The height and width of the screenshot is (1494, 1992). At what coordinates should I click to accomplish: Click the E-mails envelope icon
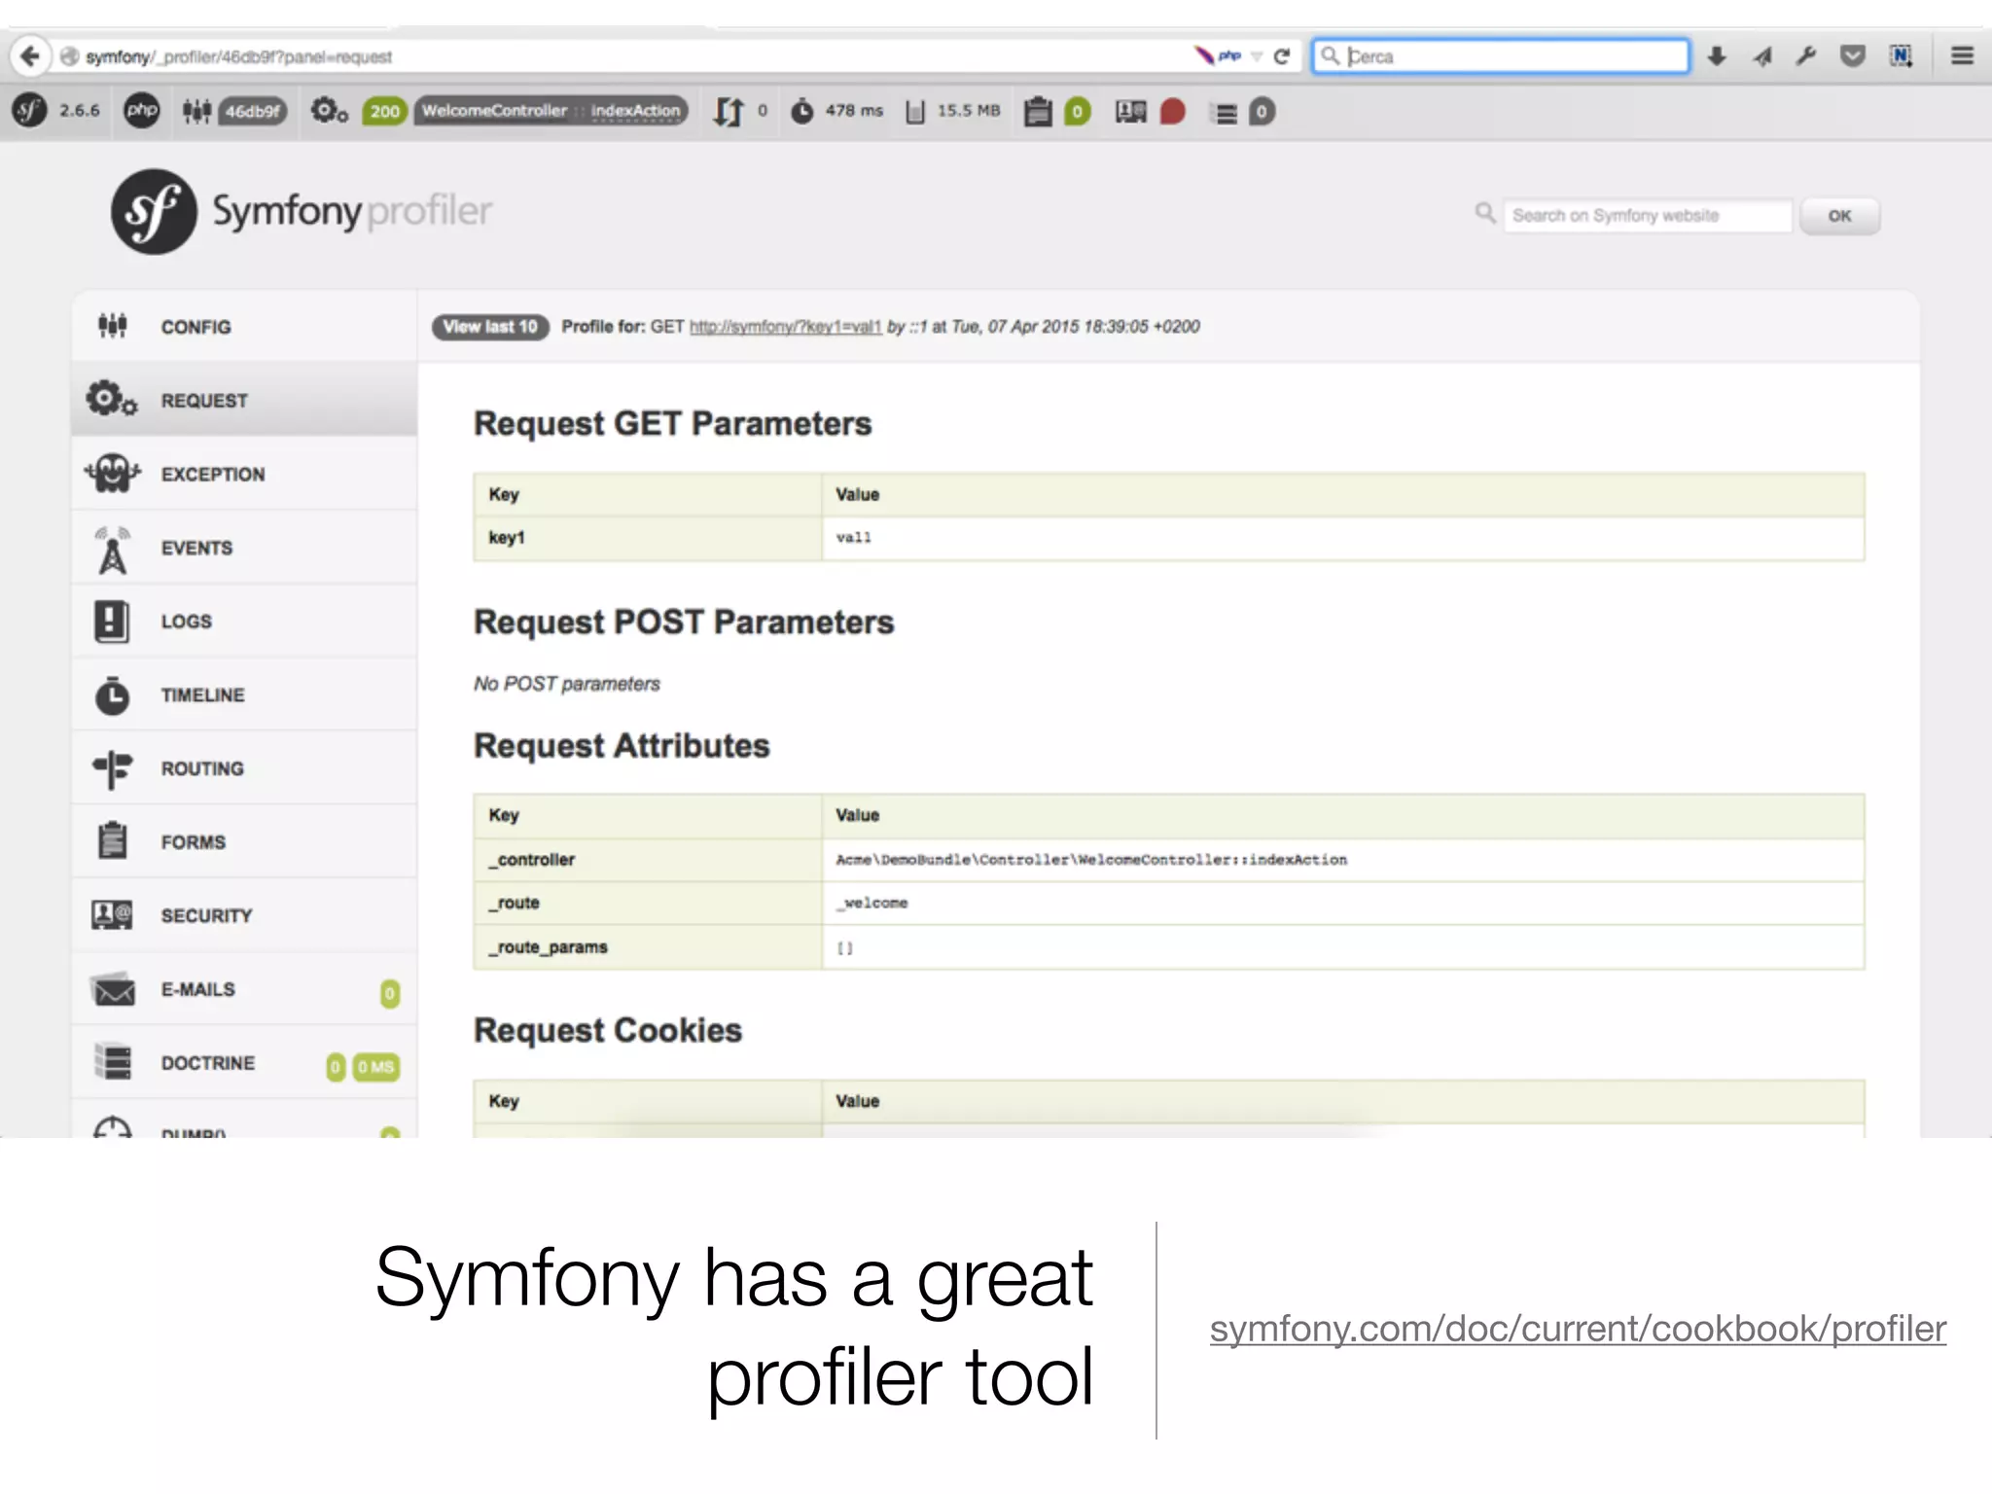coord(113,989)
